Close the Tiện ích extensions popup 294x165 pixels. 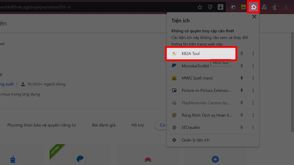(x=254, y=16)
